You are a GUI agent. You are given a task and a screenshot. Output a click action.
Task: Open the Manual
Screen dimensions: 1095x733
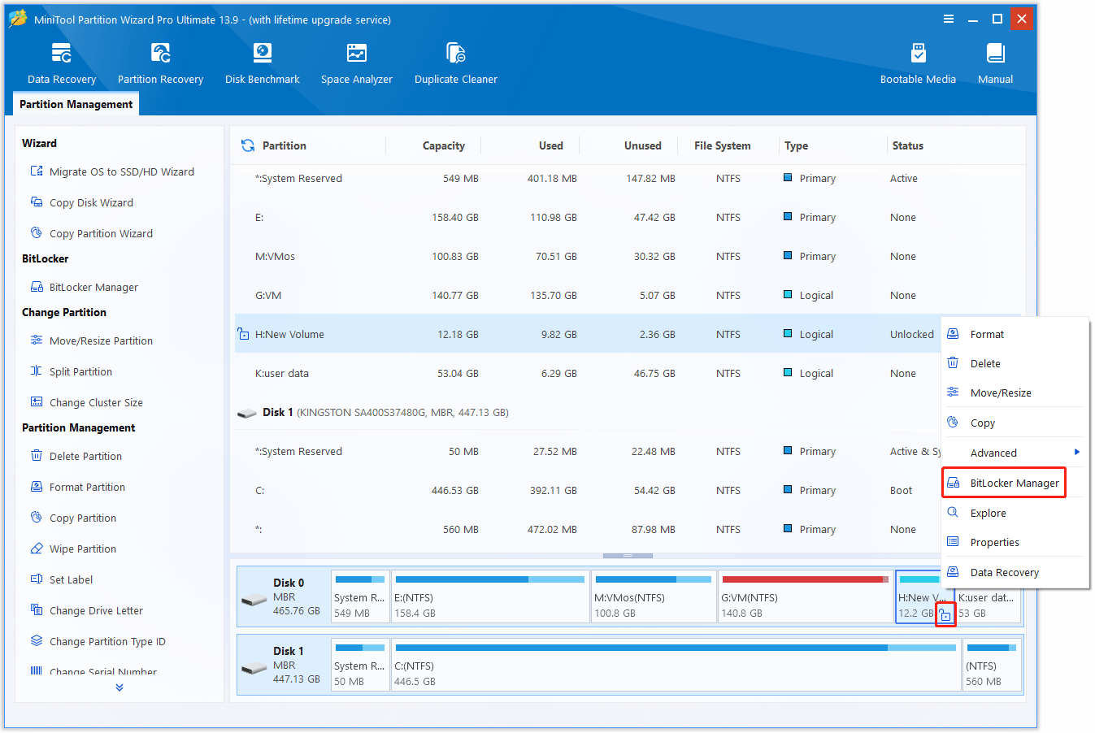(x=995, y=64)
